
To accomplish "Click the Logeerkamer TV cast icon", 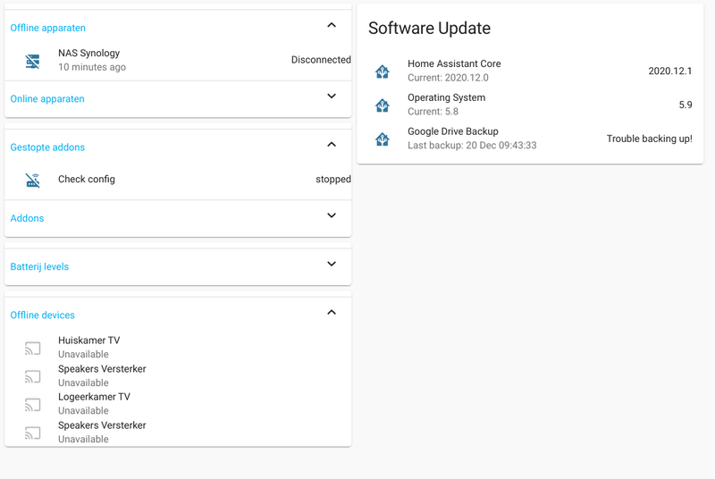I will (33, 404).
